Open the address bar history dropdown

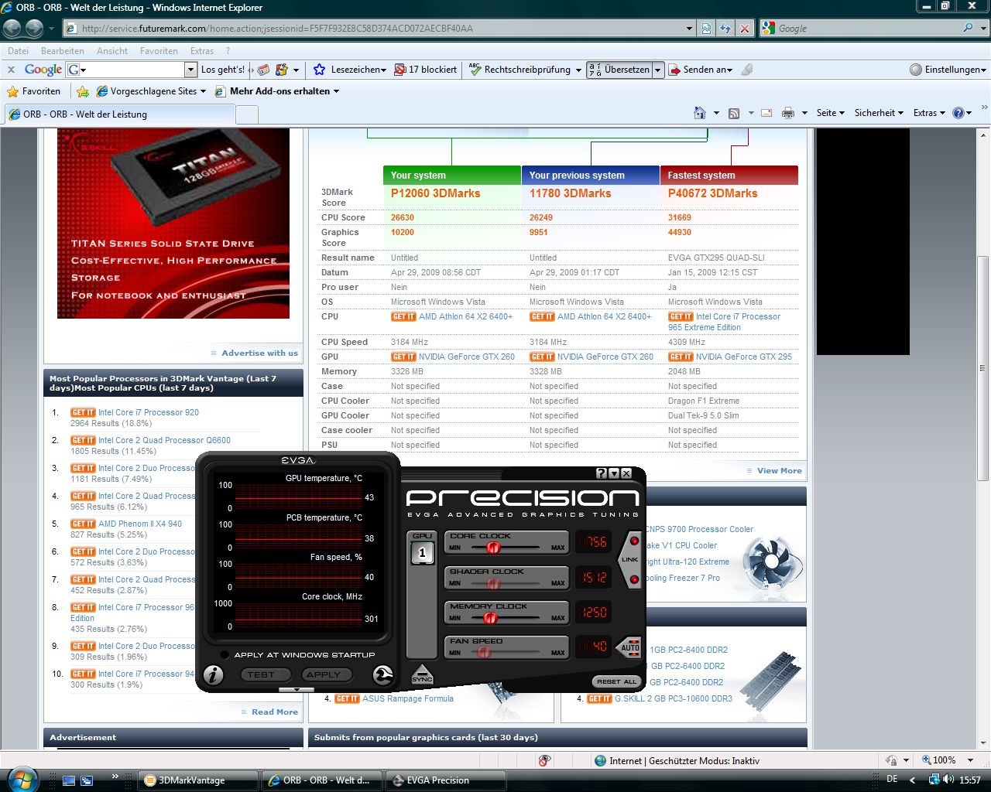pyautogui.click(x=689, y=29)
